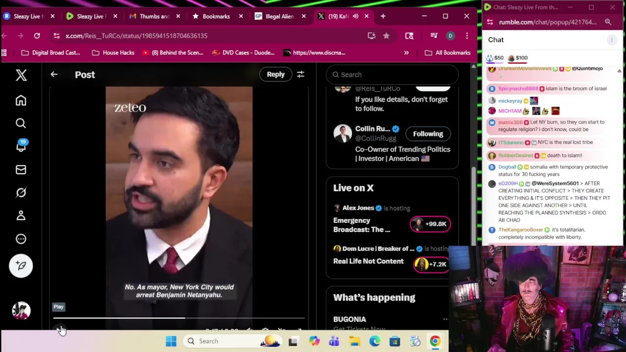The image size is (626, 352).
Task: Select the $100 rant level in chat
Action: pos(517,58)
